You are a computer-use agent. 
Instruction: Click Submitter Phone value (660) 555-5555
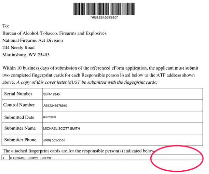54,140
